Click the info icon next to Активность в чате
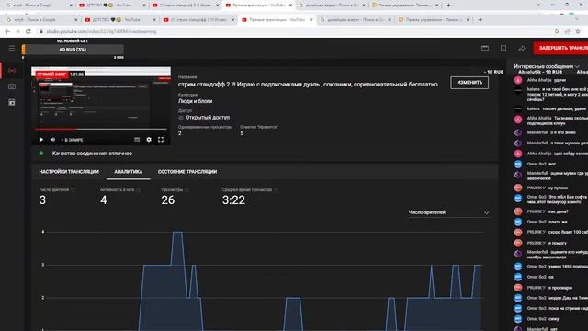The image size is (588, 331). [138, 190]
